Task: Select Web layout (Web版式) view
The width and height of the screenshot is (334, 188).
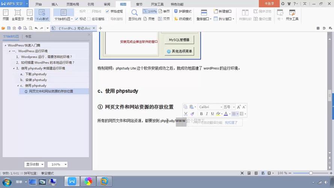Action: pyautogui.click(x=42, y=15)
